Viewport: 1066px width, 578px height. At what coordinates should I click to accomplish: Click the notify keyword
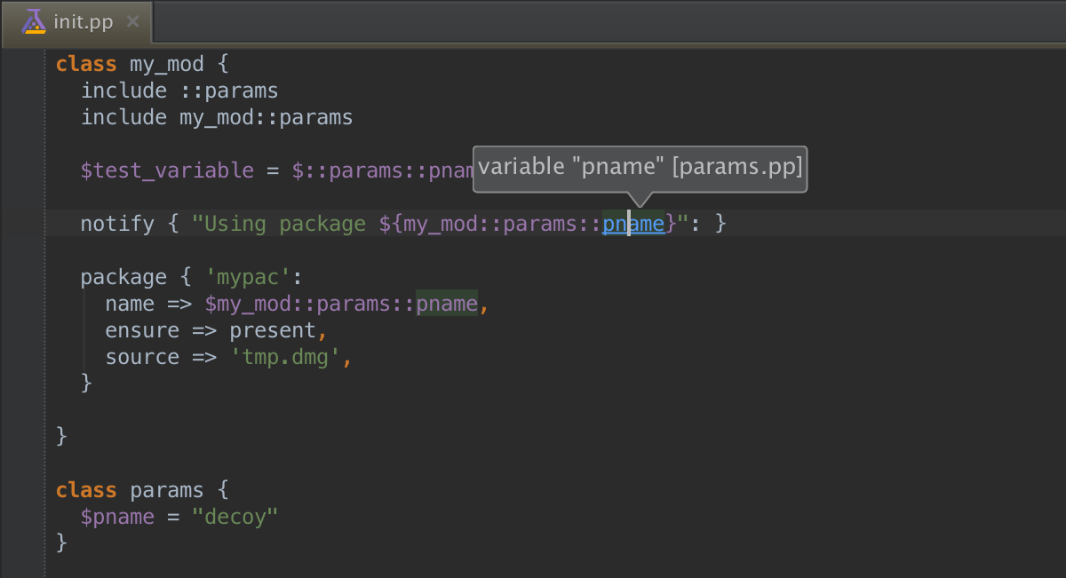tap(117, 224)
